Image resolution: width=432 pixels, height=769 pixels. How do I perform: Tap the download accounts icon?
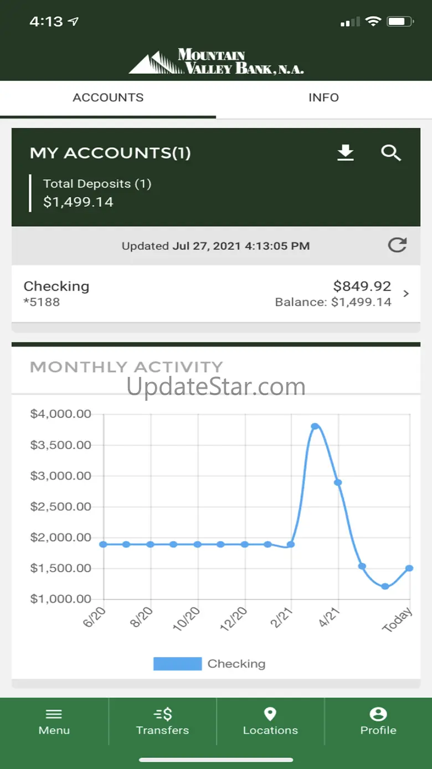tap(346, 152)
